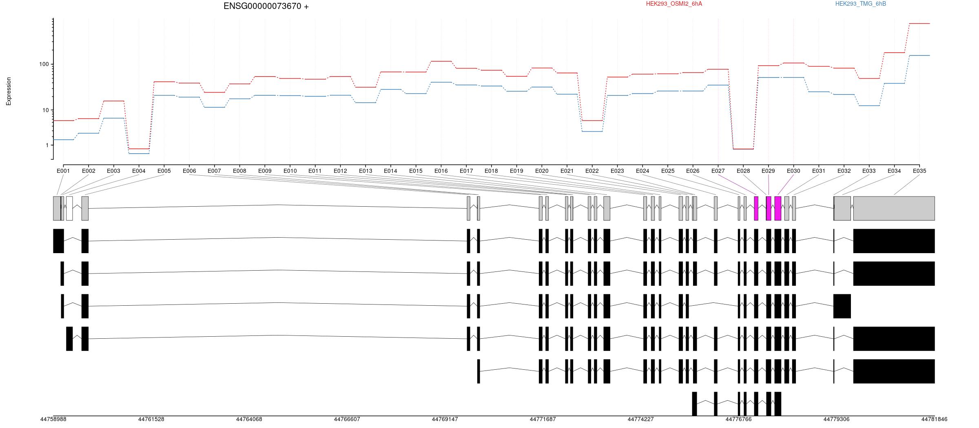Click genomic coordinate 44764068
979x428 pixels.
point(249,419)
